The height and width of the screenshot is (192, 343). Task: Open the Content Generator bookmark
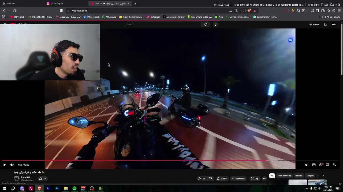[174, 17]
